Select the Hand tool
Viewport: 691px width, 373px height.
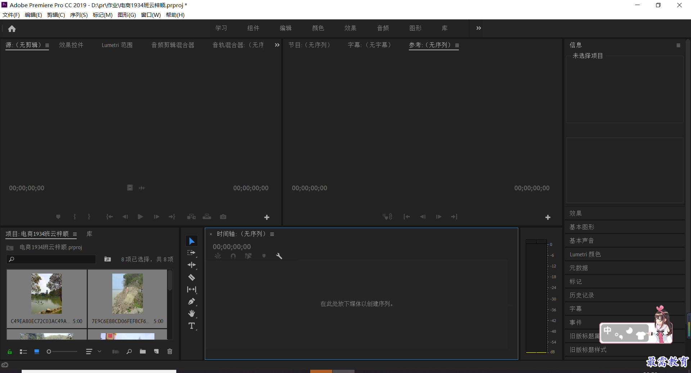click(x=191, y=313)
